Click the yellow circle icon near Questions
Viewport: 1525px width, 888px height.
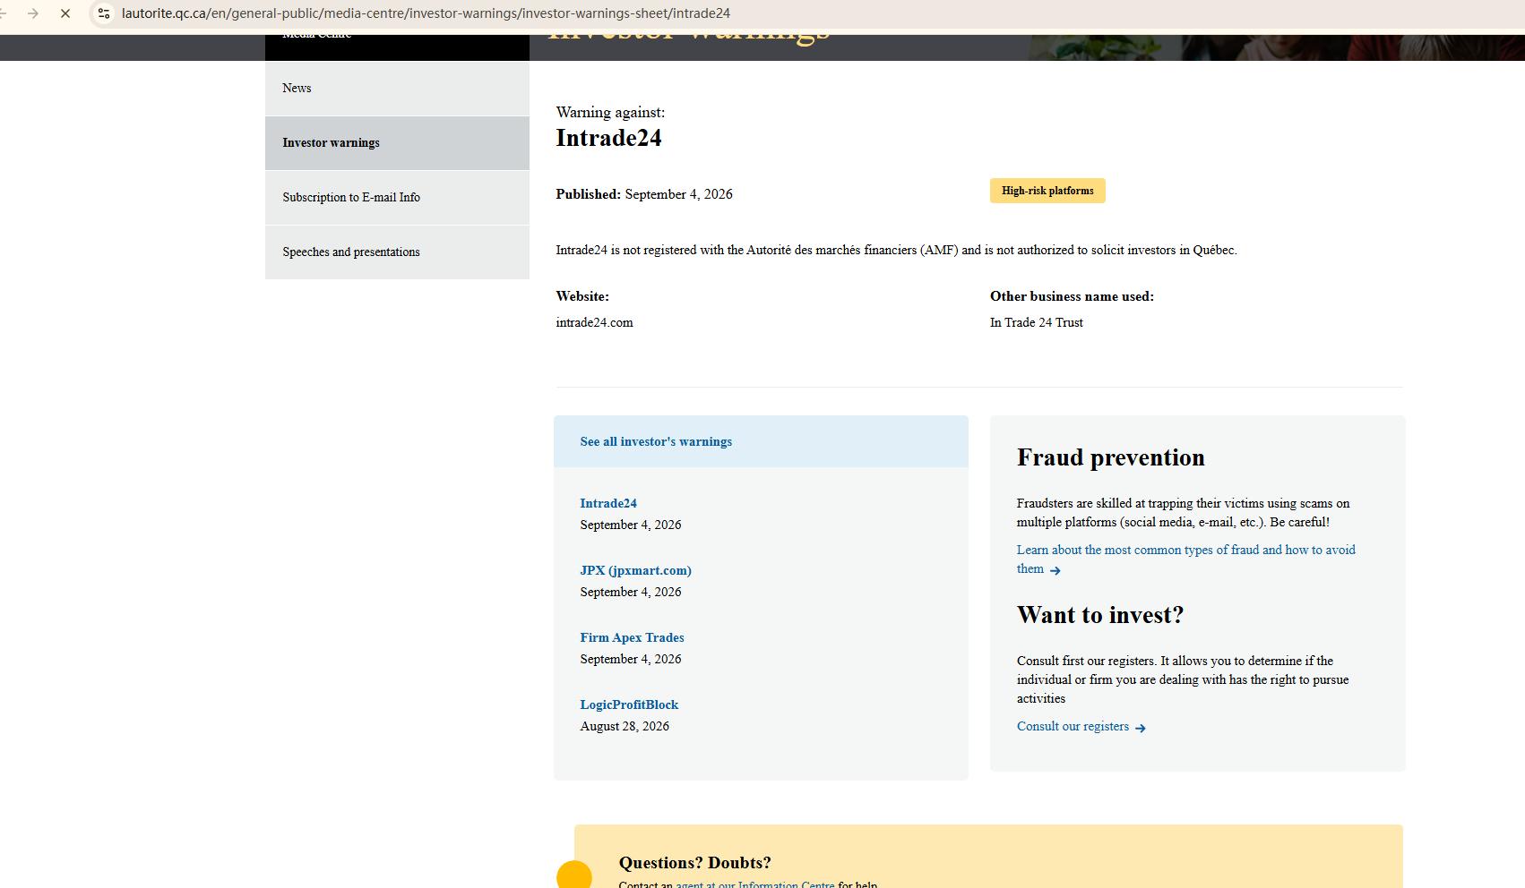point(574,875)
